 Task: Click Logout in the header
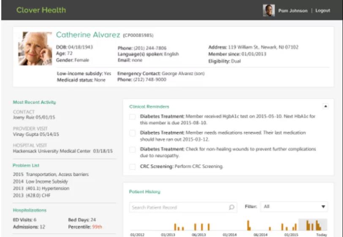click(323, 11)
